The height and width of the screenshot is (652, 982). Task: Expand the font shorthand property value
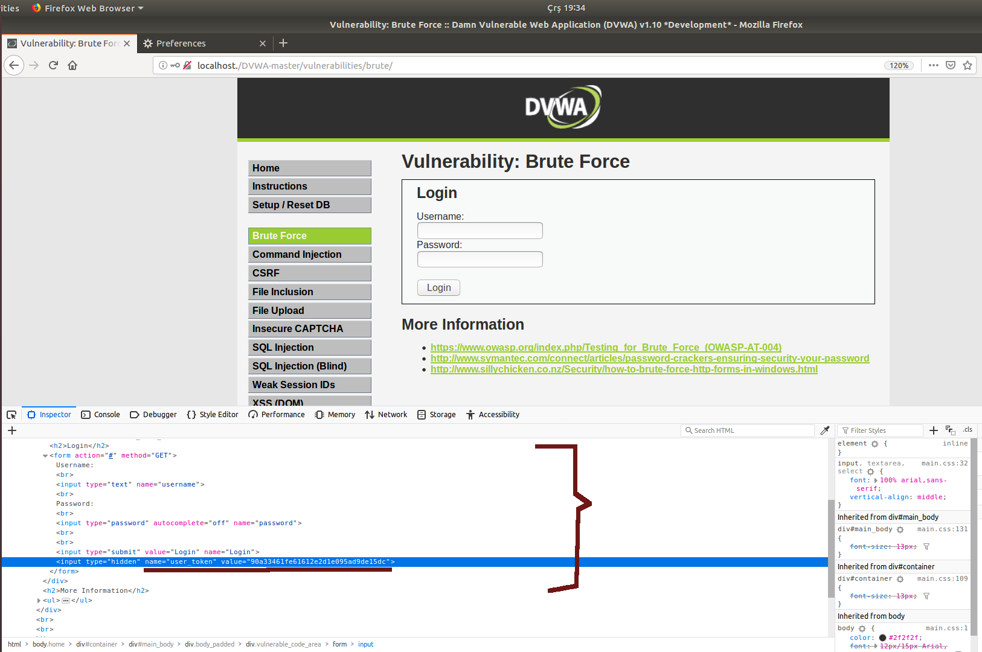[876, 481]
